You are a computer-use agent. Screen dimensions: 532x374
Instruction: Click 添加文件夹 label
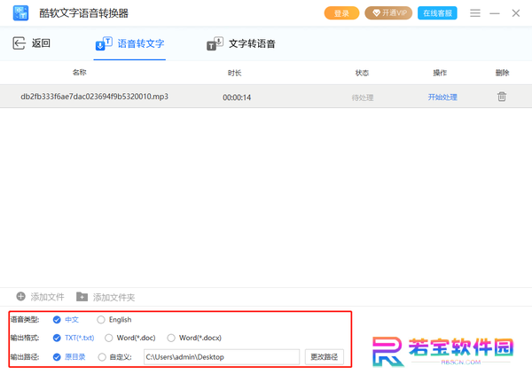point(113,298)
